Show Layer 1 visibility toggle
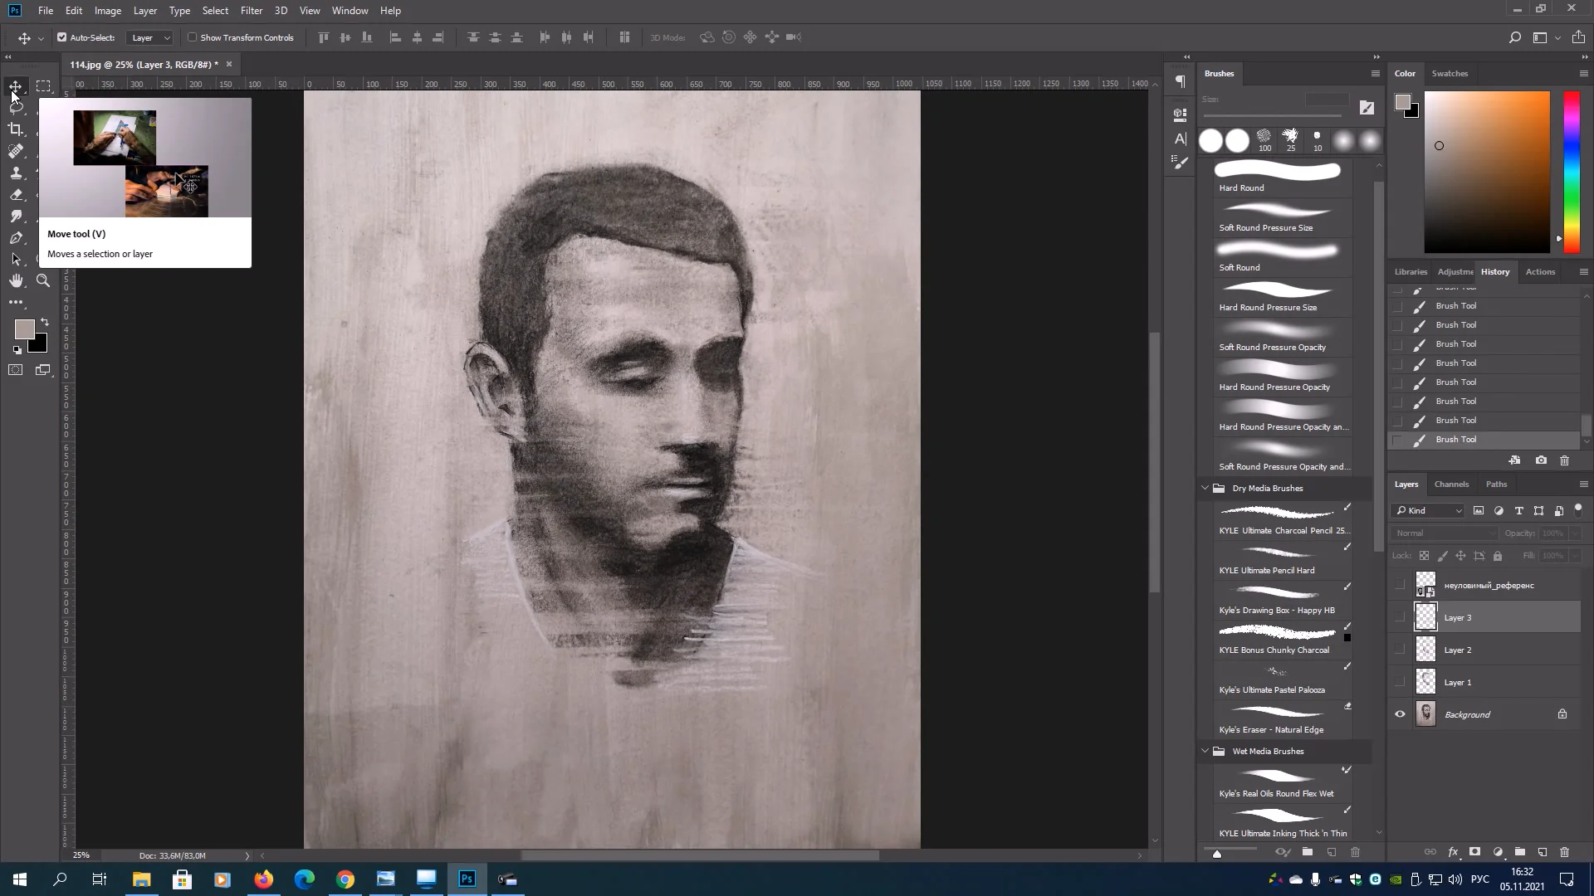Image resolution: width=1594 pixels, height=896 pixels. (1400, 682)
